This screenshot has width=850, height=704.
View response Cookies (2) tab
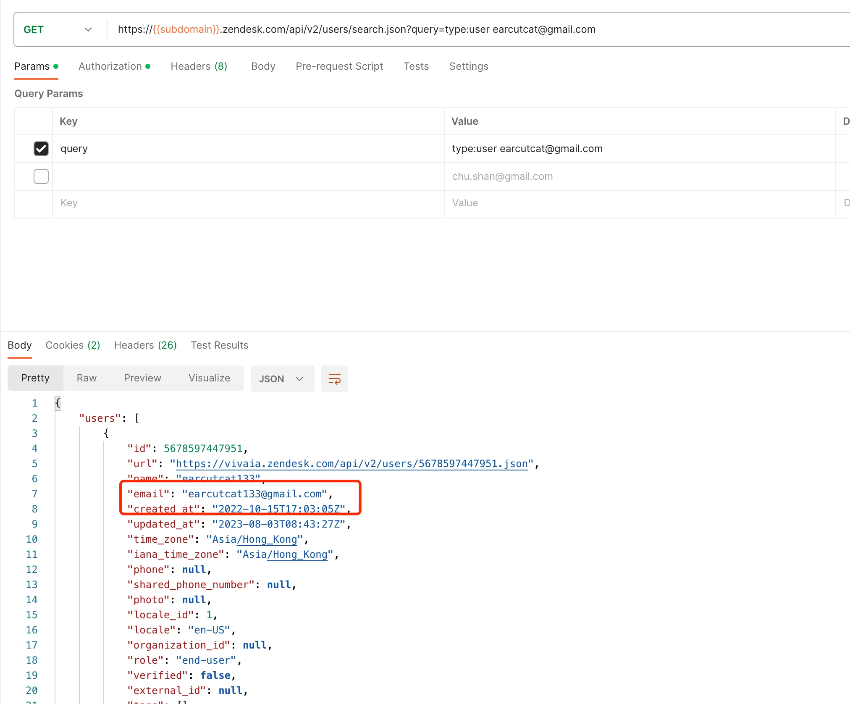tap(73, 345)
